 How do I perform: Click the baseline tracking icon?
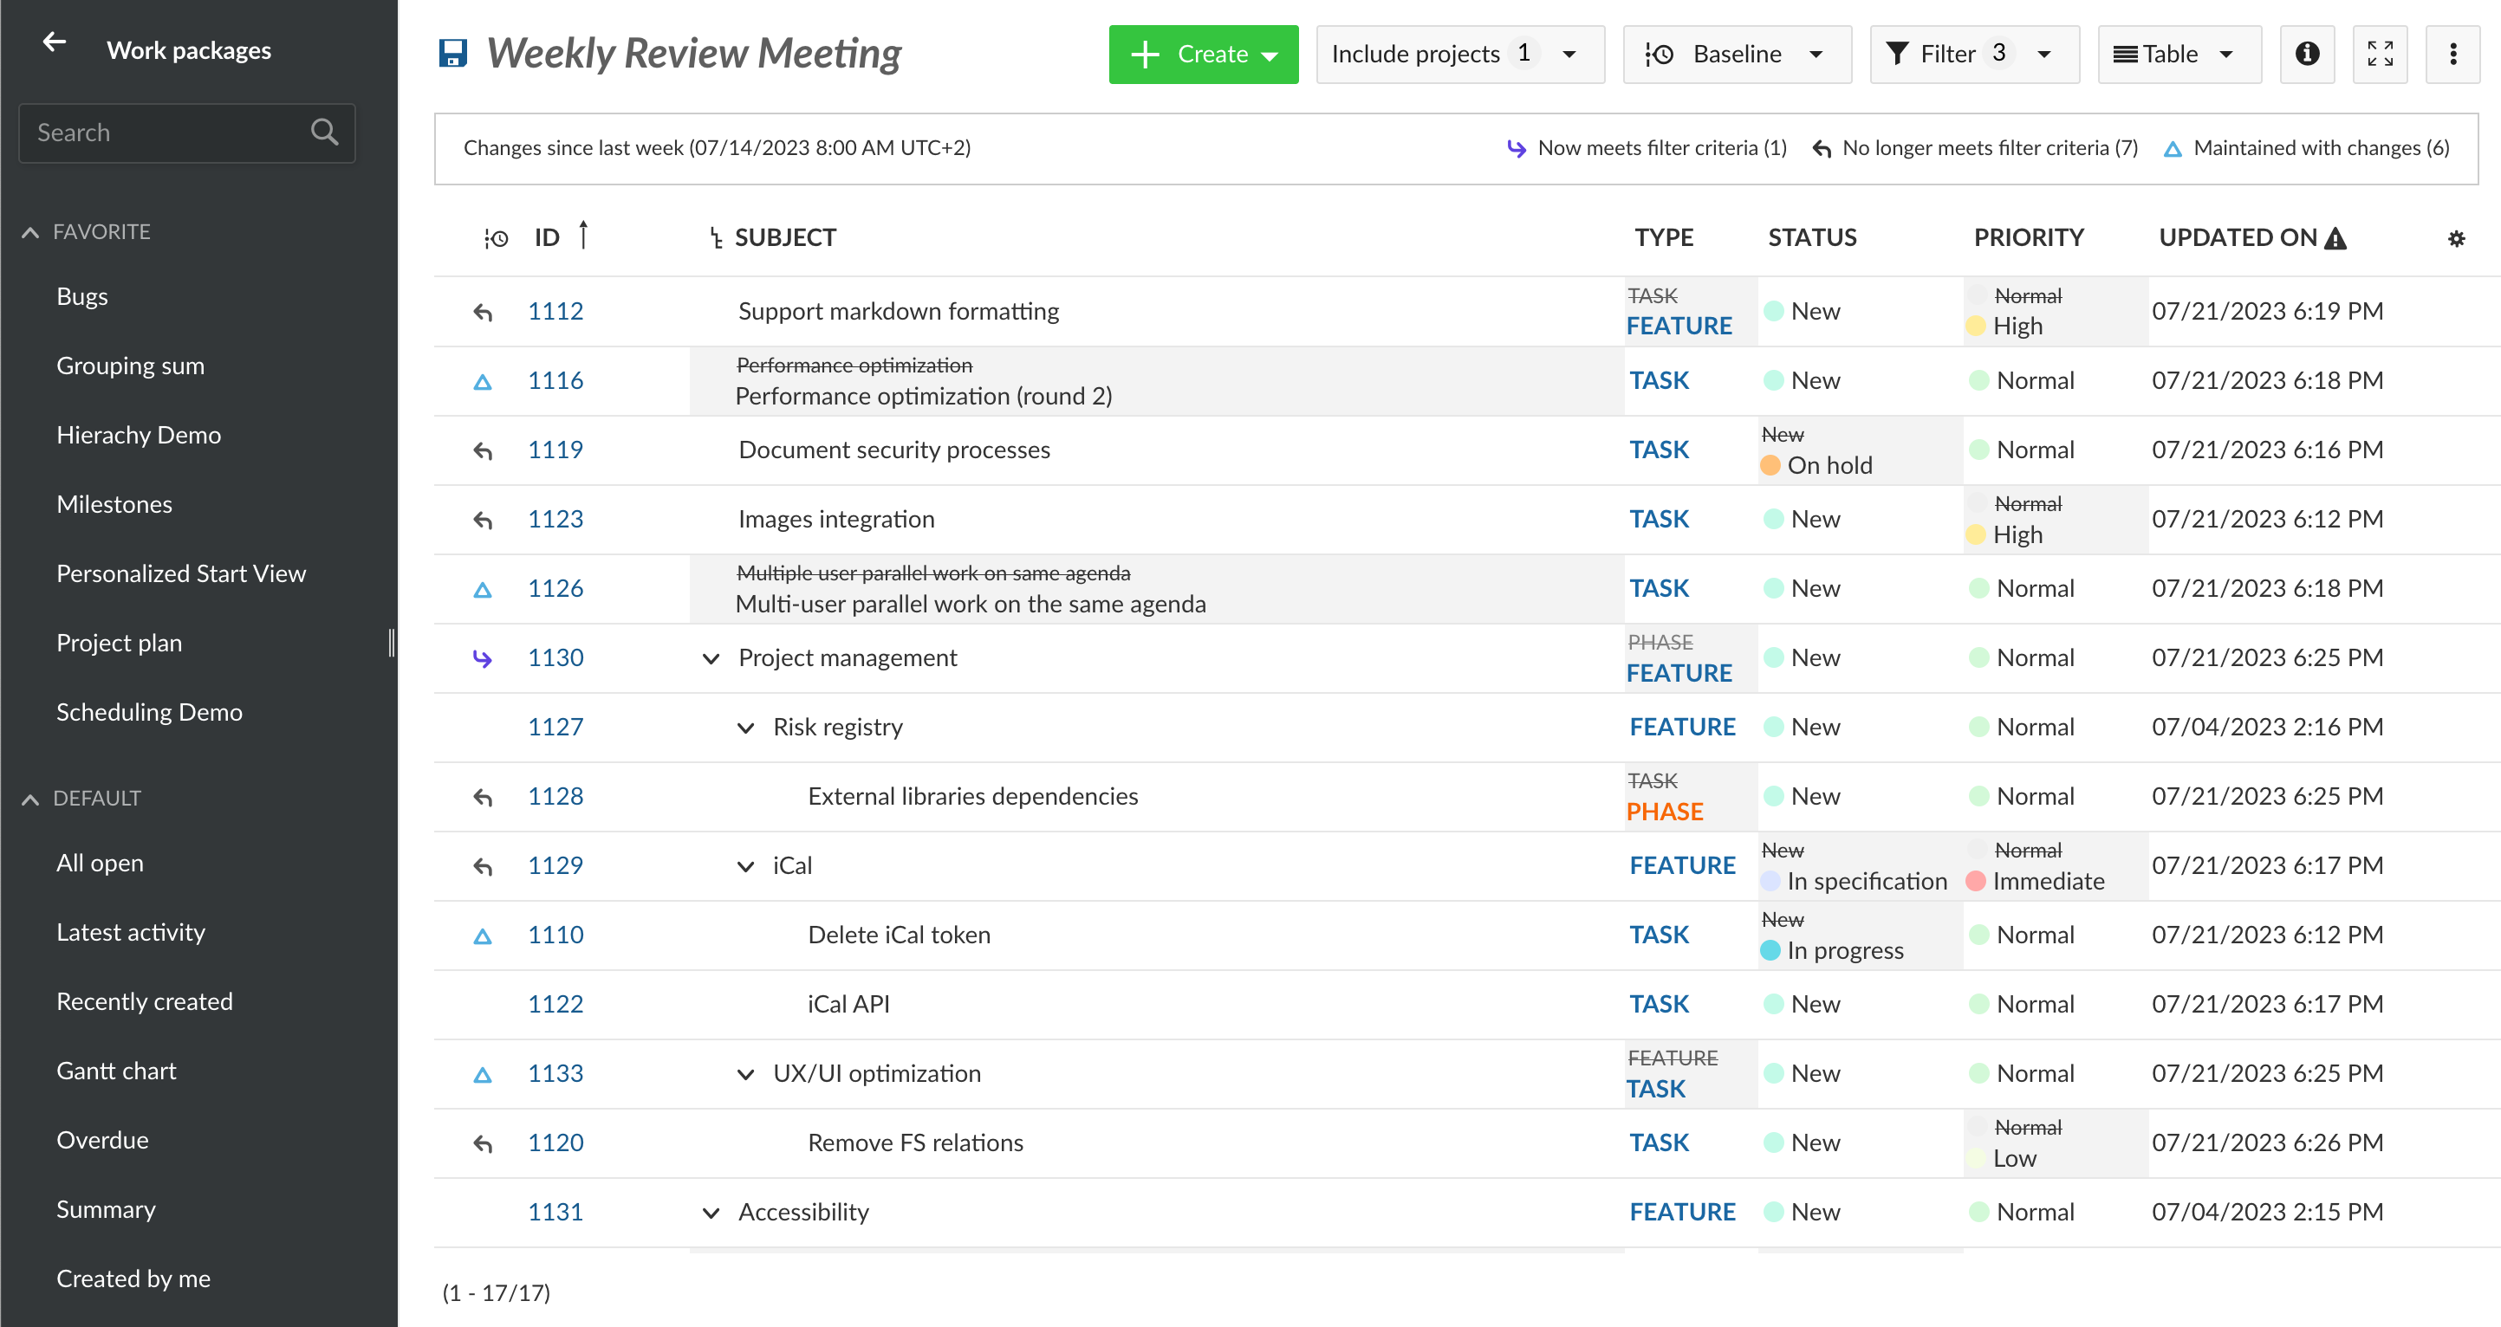[1660, 53]
